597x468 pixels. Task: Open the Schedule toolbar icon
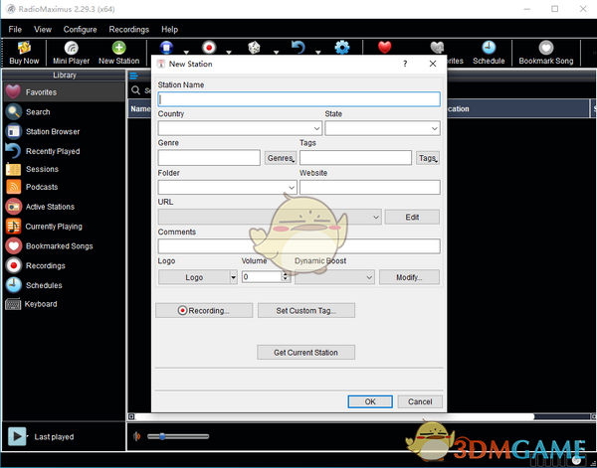tap(489, 53)
